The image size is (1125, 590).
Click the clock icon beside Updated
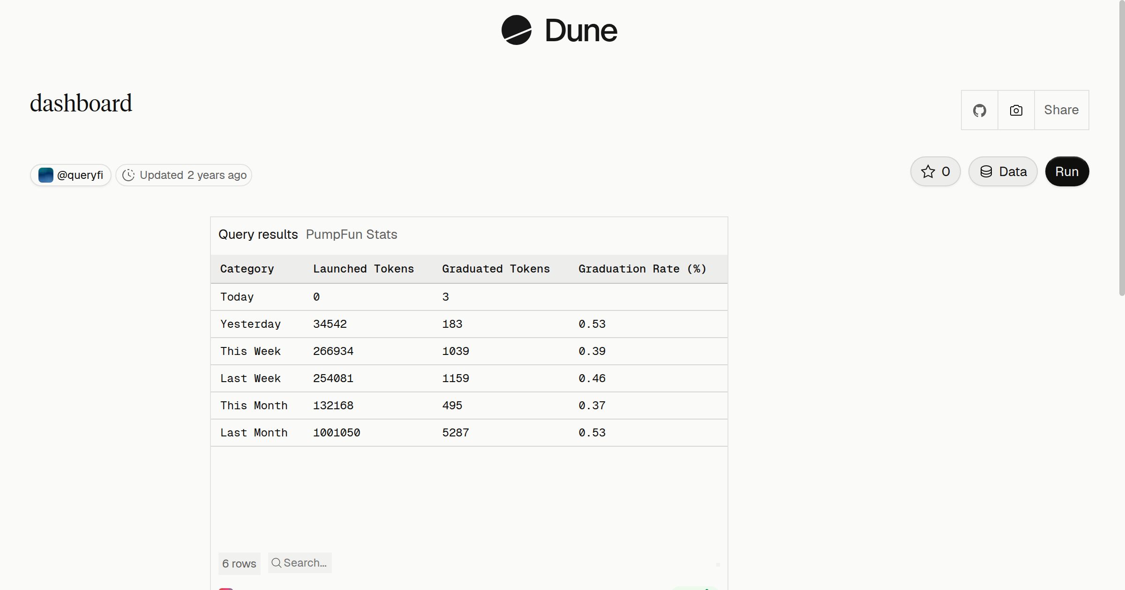[128, 175]
